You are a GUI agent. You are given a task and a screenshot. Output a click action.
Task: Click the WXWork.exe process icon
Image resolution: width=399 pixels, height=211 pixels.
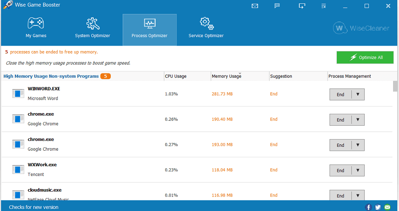[x=18, y=170]
